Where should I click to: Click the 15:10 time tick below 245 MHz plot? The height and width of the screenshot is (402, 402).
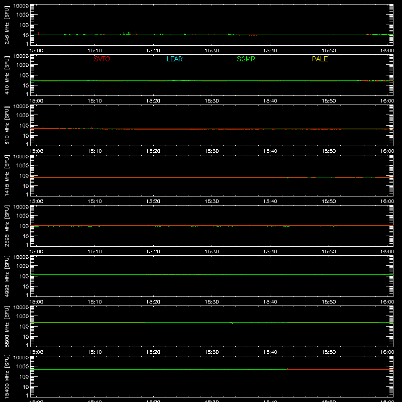pos(94,51)
